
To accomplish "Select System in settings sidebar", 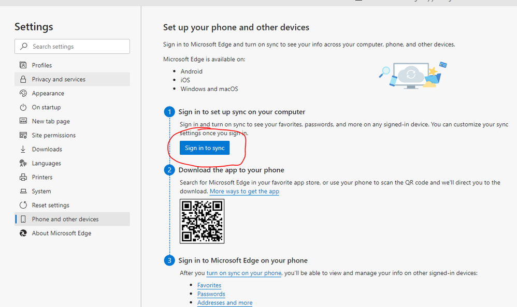I will (72, 191).
